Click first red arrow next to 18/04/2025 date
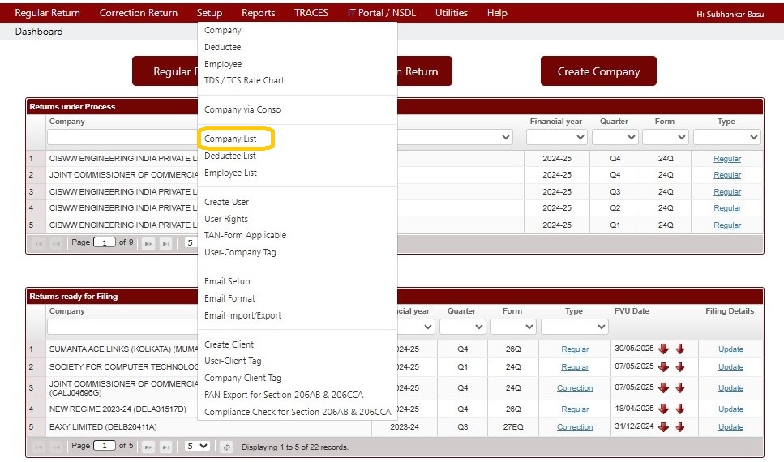 663,409
